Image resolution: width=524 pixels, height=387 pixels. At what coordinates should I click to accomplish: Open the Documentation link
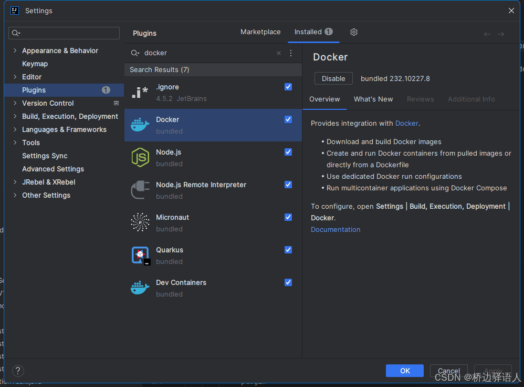pos(336,229)
